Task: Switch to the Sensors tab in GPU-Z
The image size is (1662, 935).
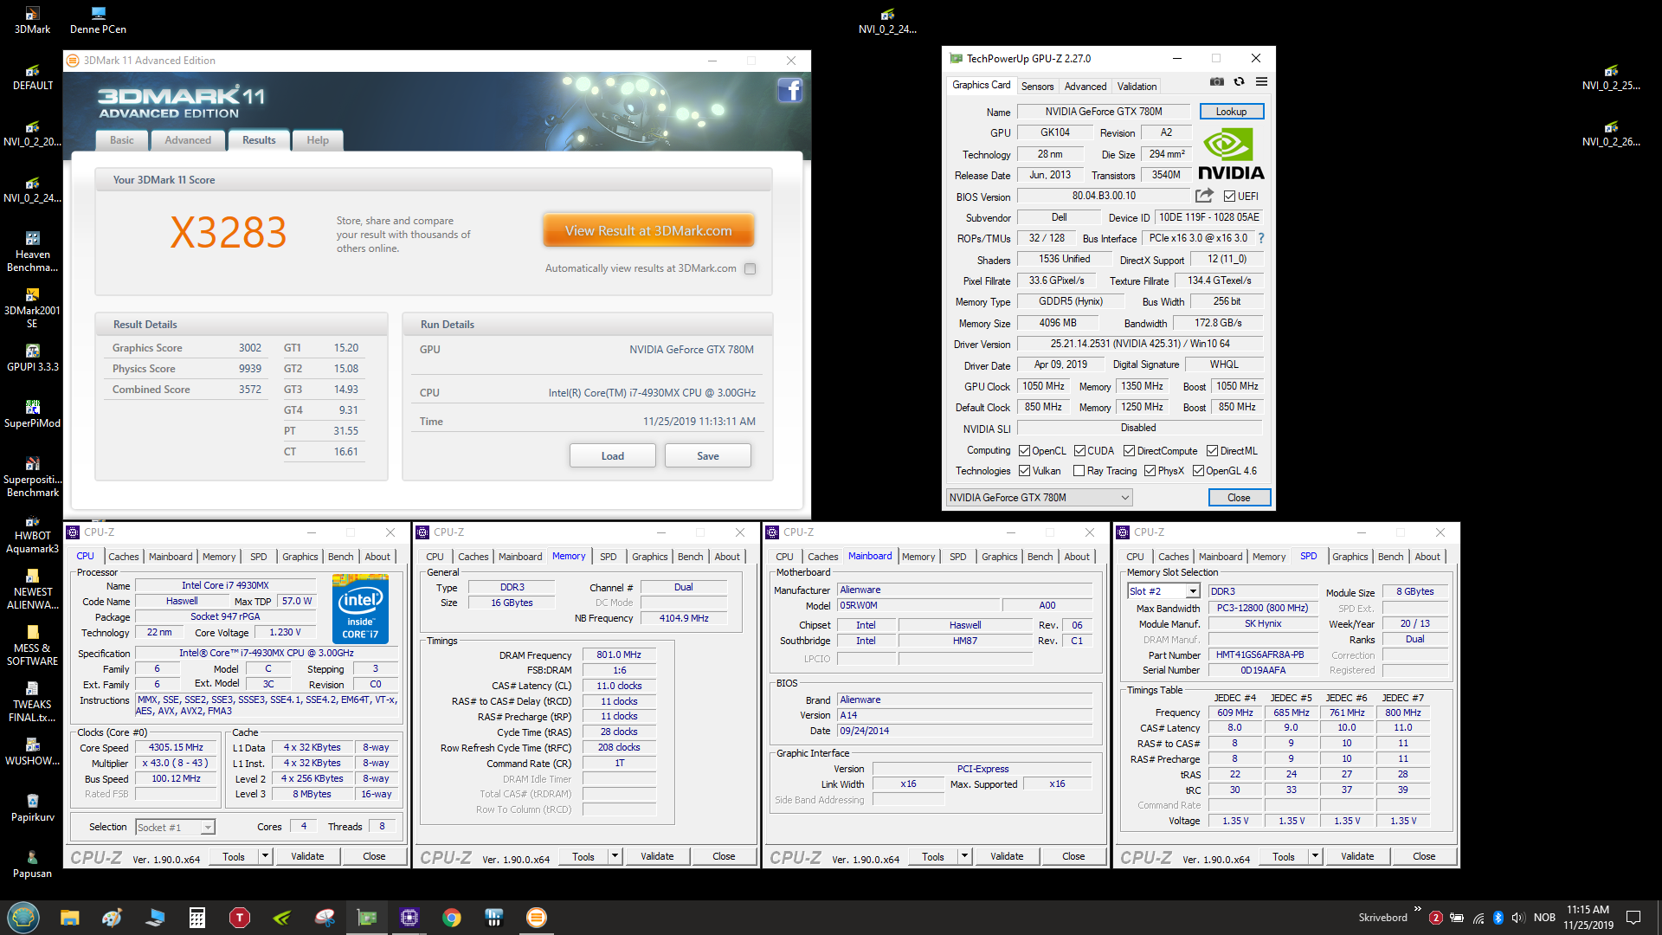Action: [x=1037, y=87]
